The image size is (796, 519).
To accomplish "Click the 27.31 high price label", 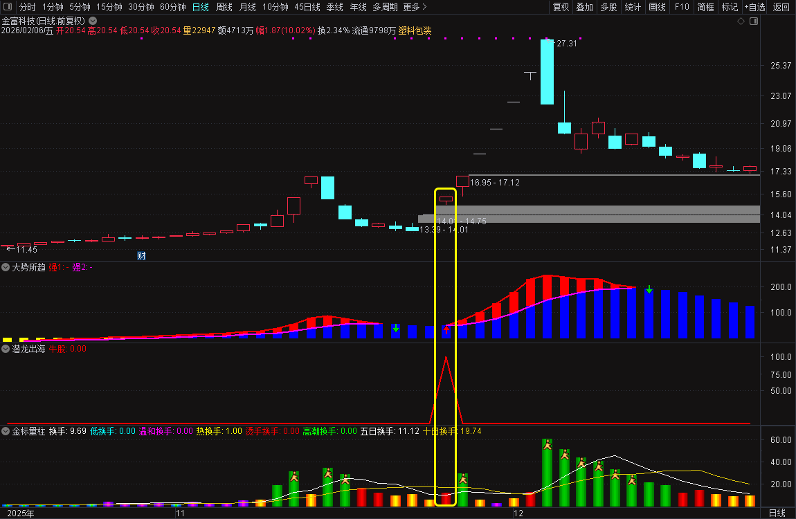I will click(x=566, y=44).
